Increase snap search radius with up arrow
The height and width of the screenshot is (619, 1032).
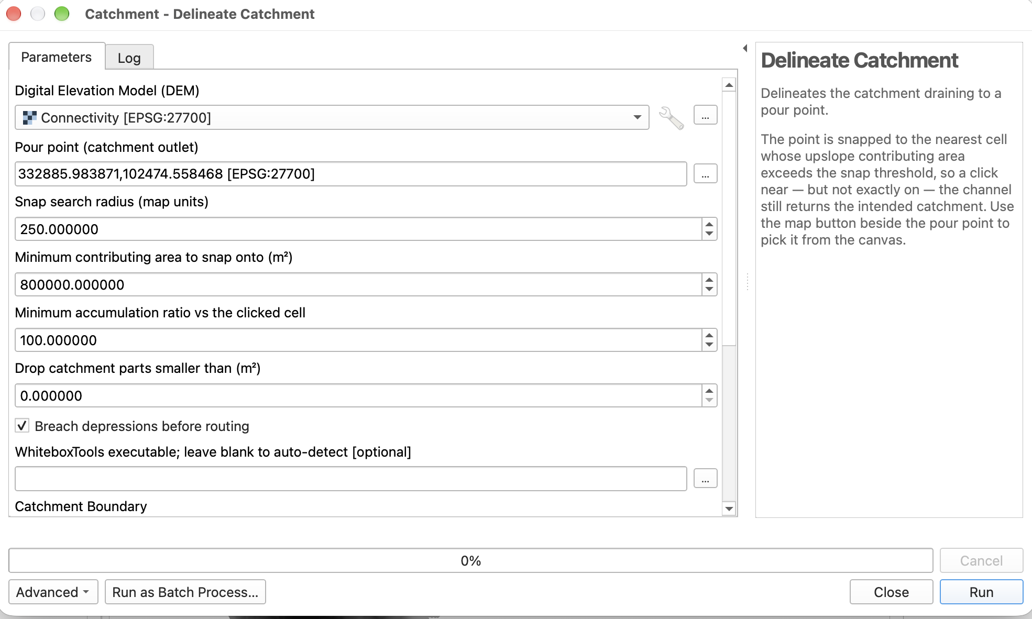click(x=709, y=224)
